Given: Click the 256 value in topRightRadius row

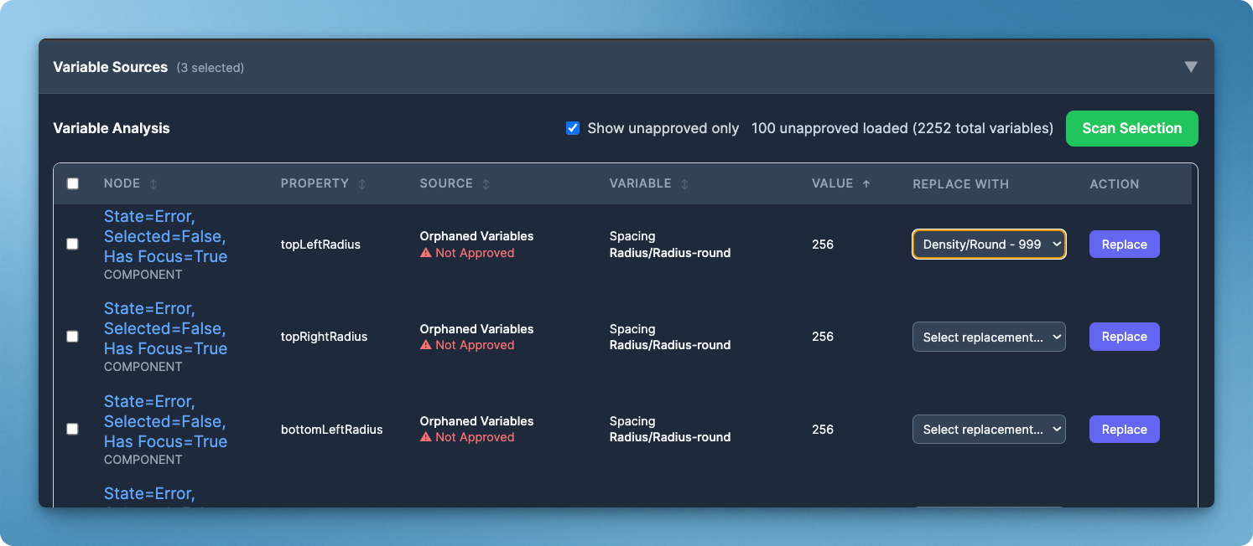Looking at the screenshot, I should click(823, 337).
